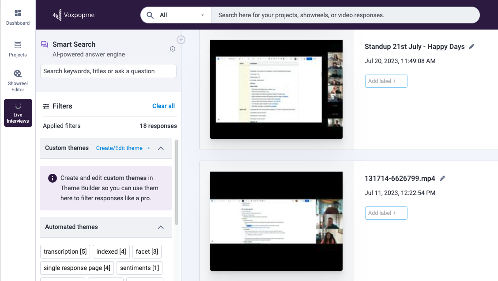Screen dimensions: 498x281
Task: Toggle the facet [3] theme filter
Action: coord(147,251)
